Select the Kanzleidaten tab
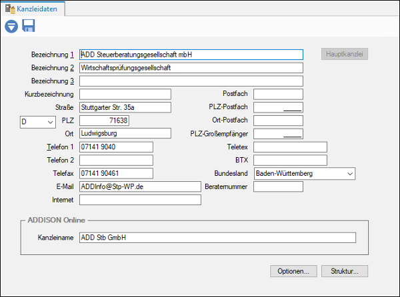Image resolution: width=400 pixels, height=297 pixels. pyautogui.click(x=33, y=9)
